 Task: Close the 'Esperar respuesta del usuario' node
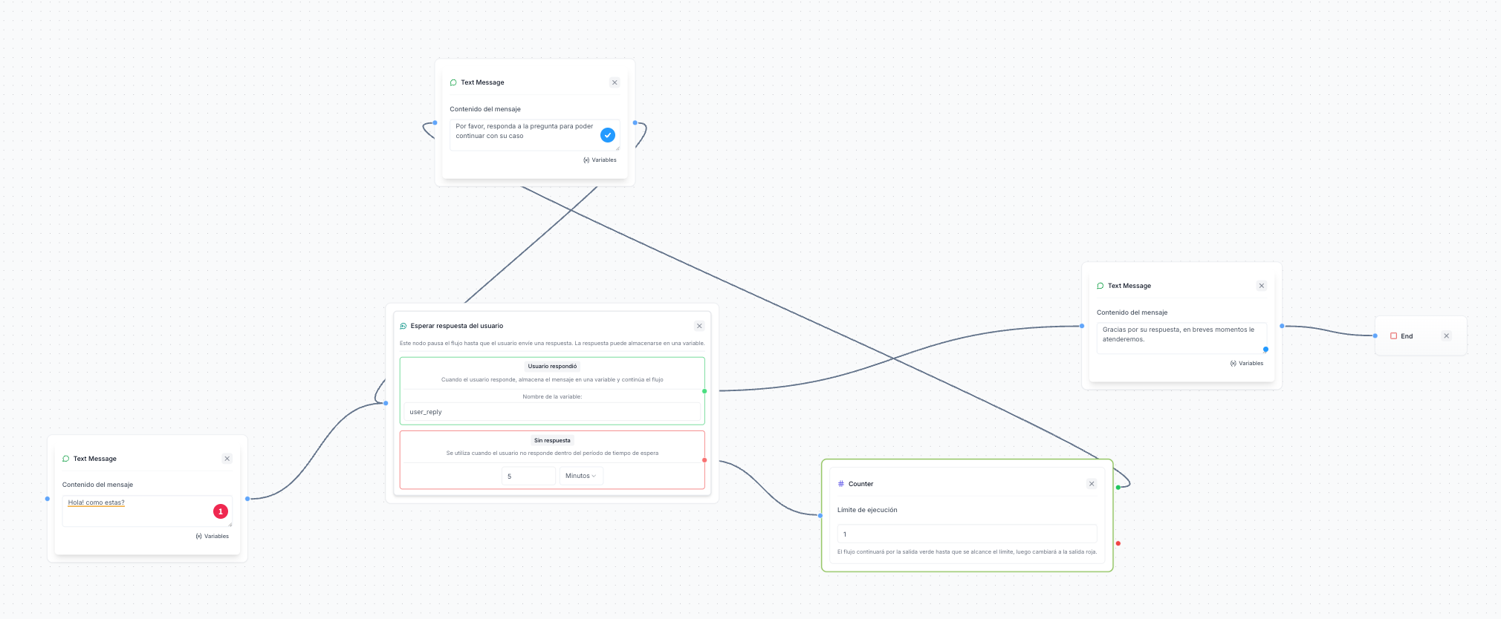pyautogui.click(x=699, y=326)
